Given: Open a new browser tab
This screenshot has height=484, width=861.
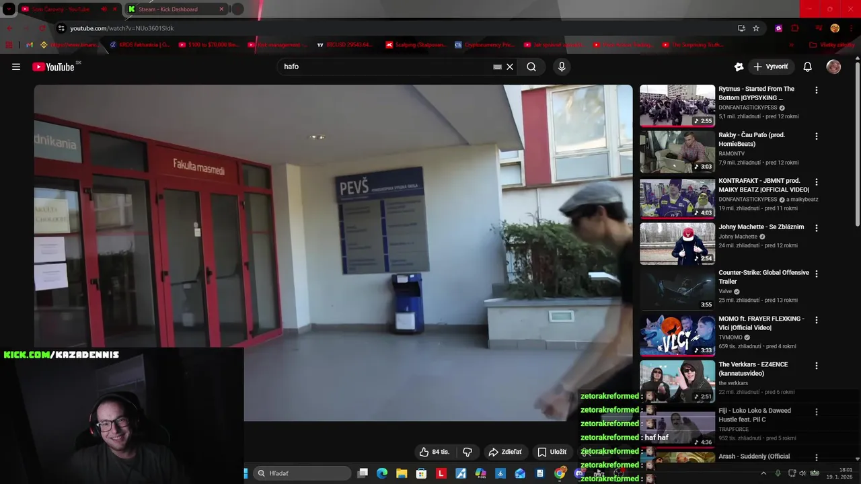Looking at the screenshot, I should click(237, 9).
